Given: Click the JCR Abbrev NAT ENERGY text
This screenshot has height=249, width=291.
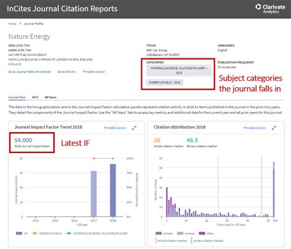Looking at the screenshot, I should tap(163, 55).
